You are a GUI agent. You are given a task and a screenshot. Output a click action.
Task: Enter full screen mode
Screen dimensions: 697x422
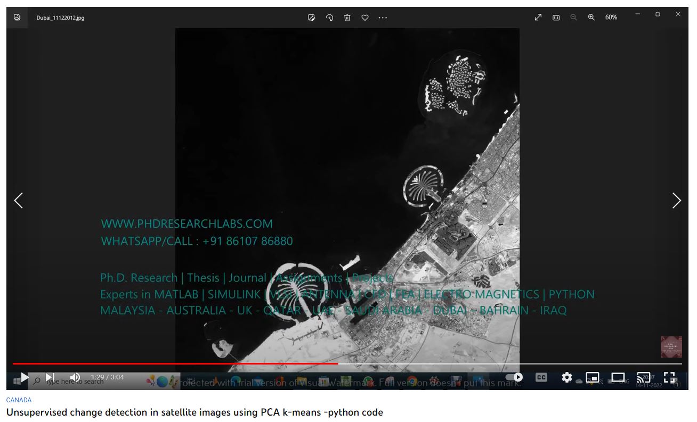coord(669,377)
